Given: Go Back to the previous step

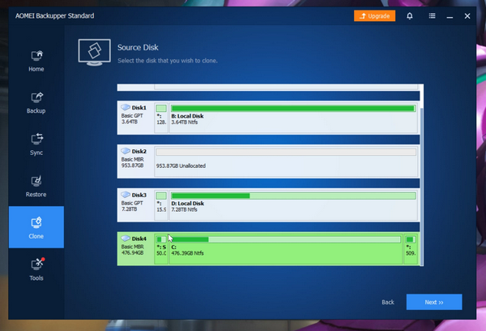Looking at the screenshot, I should pos(388,302).
